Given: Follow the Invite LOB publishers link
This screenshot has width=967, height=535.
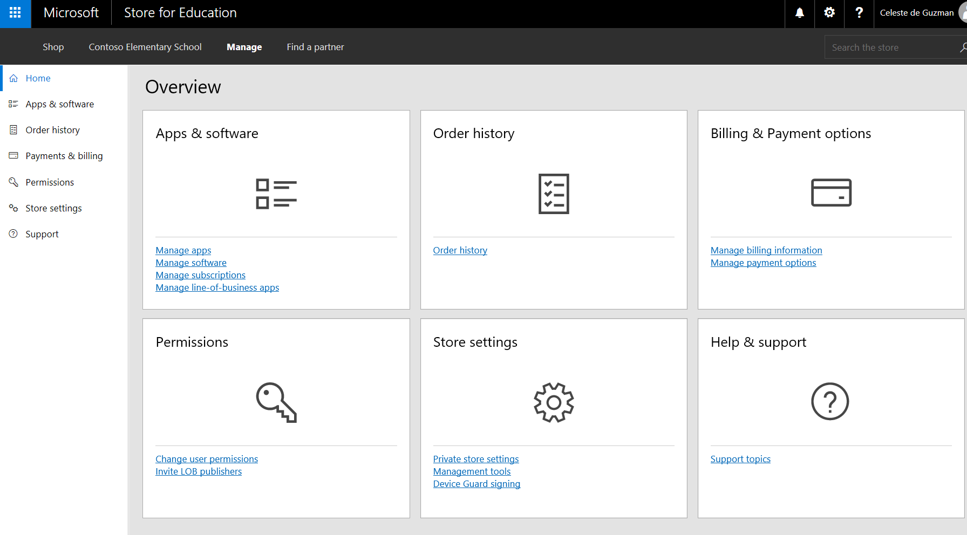Looking at the screenshot, I should point(199,471).
